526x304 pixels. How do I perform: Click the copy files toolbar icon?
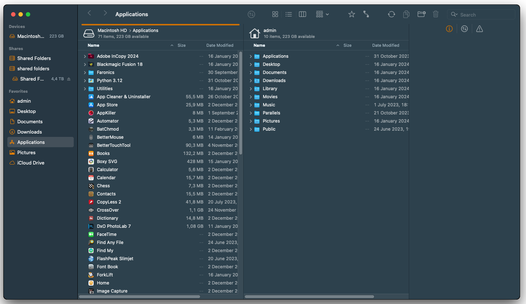point(406,14)
